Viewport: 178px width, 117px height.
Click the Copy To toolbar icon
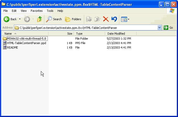coord(97,19)
